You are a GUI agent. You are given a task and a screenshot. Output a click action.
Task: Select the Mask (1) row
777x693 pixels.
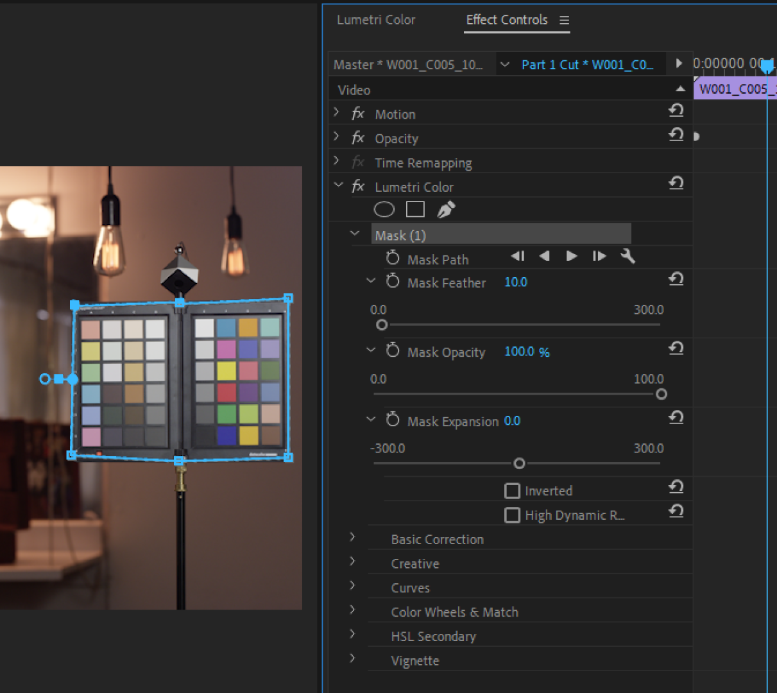click(x=501, y=235)
